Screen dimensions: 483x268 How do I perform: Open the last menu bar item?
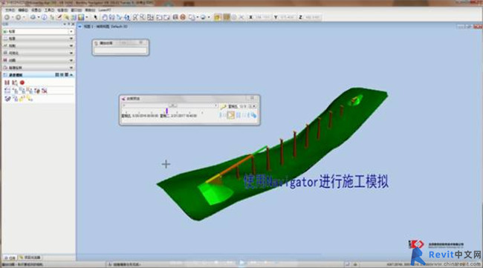tap(105, 10)
